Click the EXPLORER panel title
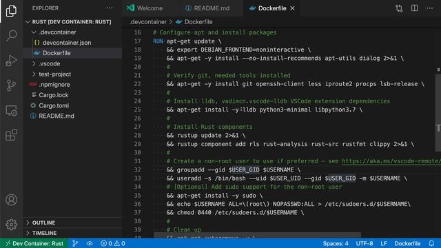441x248 pixels. click(45, 8)
